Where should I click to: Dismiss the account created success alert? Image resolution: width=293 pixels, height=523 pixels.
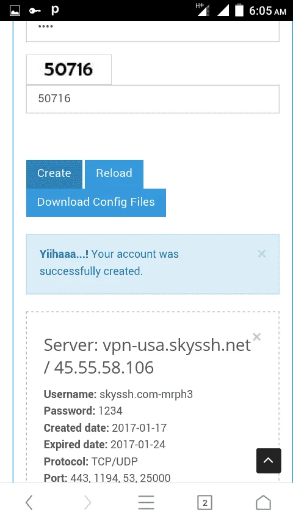(x=262, y=254)
